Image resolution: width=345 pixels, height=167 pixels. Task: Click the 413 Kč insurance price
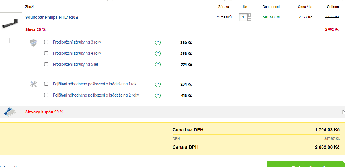187,96
